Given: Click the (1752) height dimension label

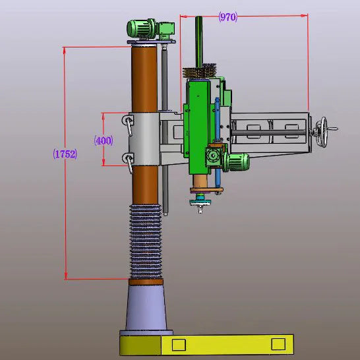Looking at the screenshot, I should 65,154.
